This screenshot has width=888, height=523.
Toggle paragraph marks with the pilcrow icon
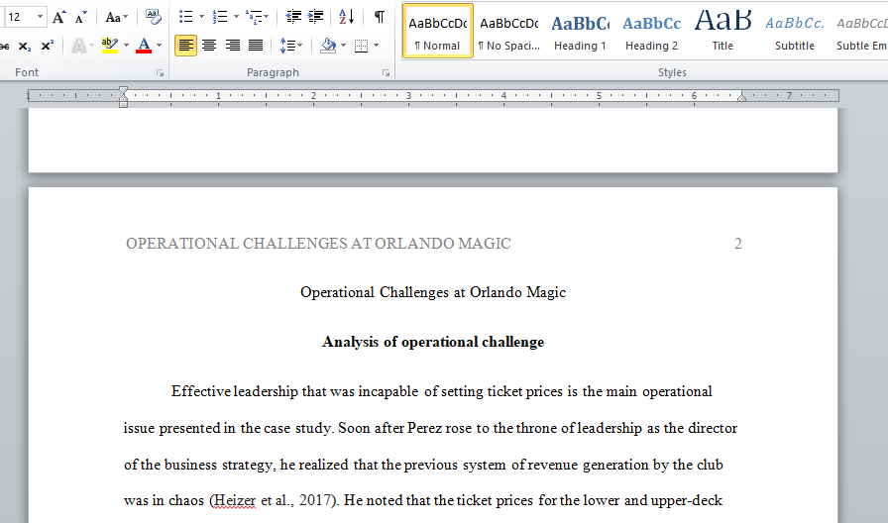(x=380, y=17)
